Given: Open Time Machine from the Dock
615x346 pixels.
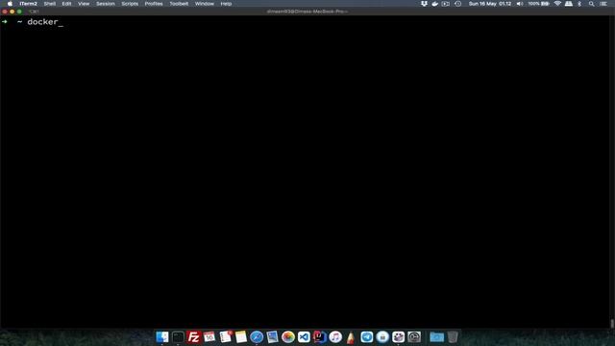Looking at the screenshot, I should (414, 336).
